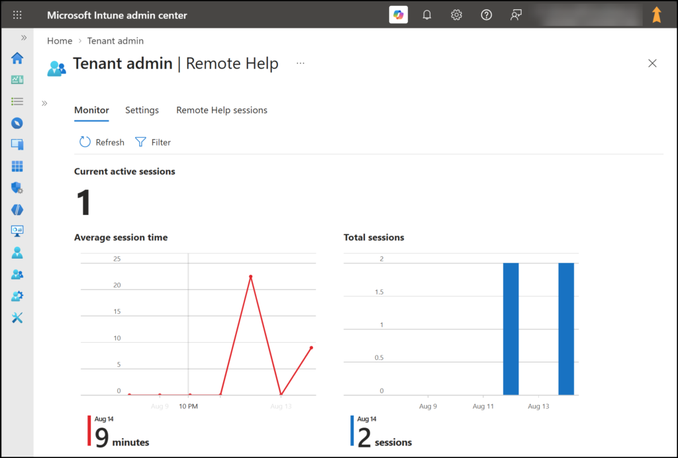Open the help question mark icon
Image resolution: width=678 pixels, height=458 pixels.
tap(486, 15)
